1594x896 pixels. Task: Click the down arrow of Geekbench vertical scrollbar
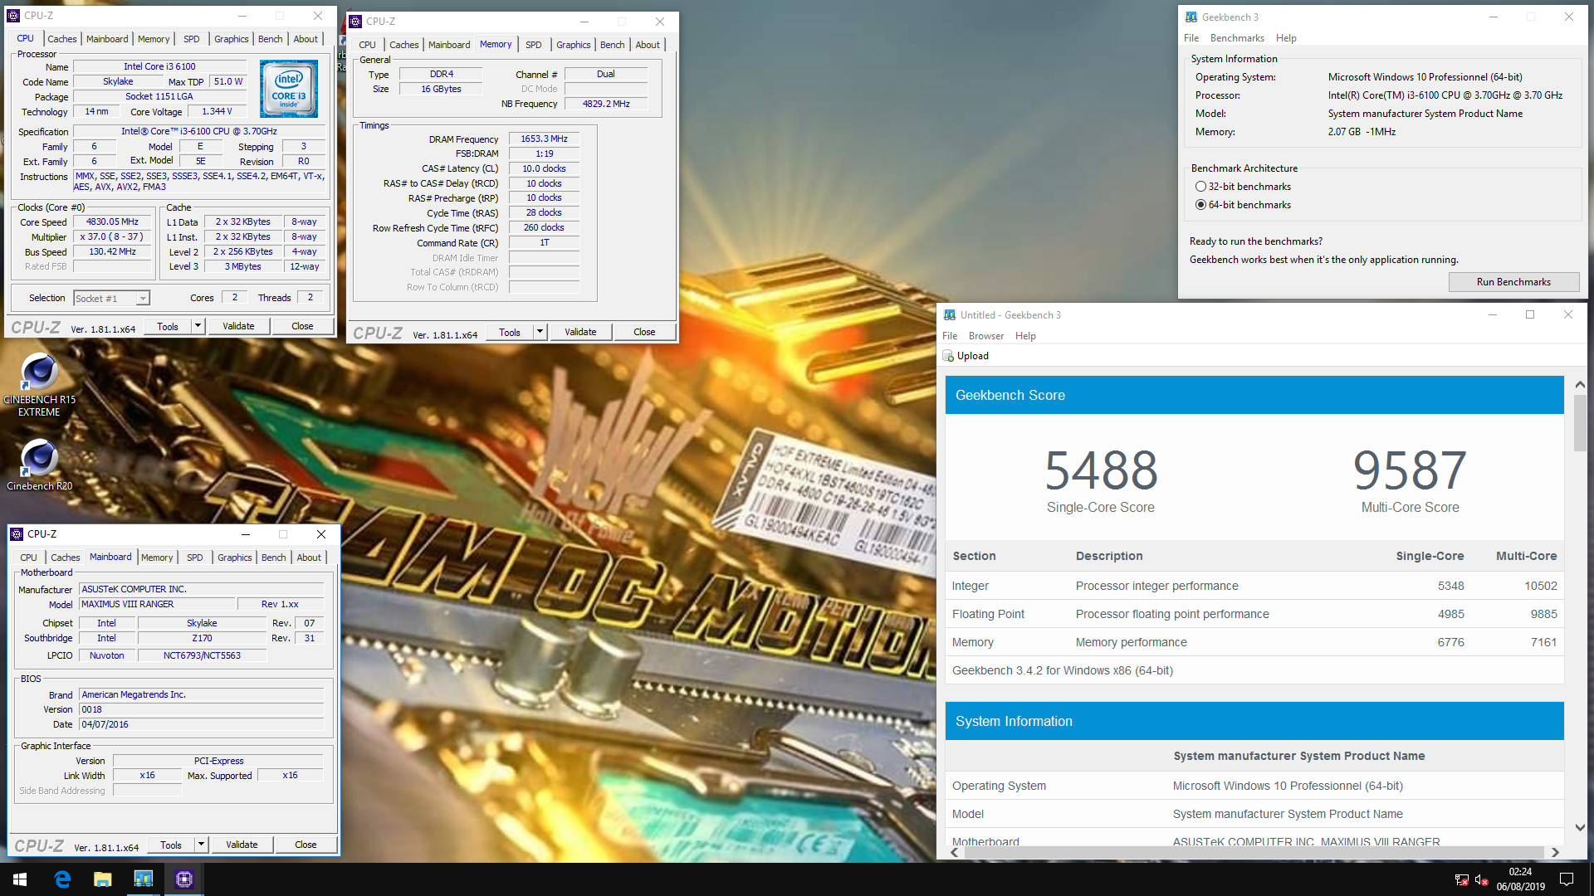[x=1580, y=827]
